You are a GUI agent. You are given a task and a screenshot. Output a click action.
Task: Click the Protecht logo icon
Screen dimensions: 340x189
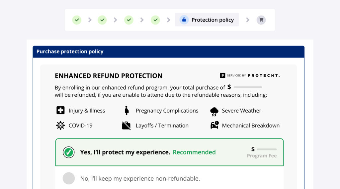[222, 75]
